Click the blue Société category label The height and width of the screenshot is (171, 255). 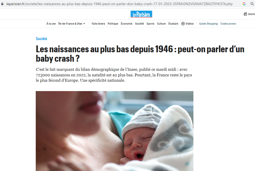(42, 39)
